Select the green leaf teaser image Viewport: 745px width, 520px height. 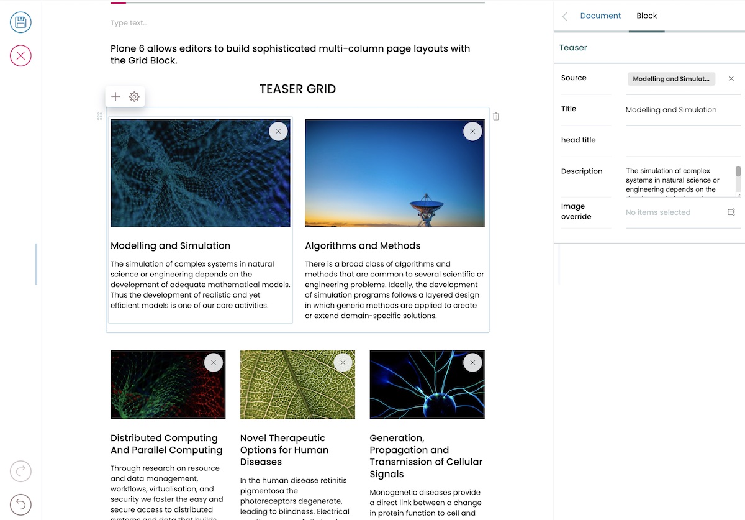(297, 385)
